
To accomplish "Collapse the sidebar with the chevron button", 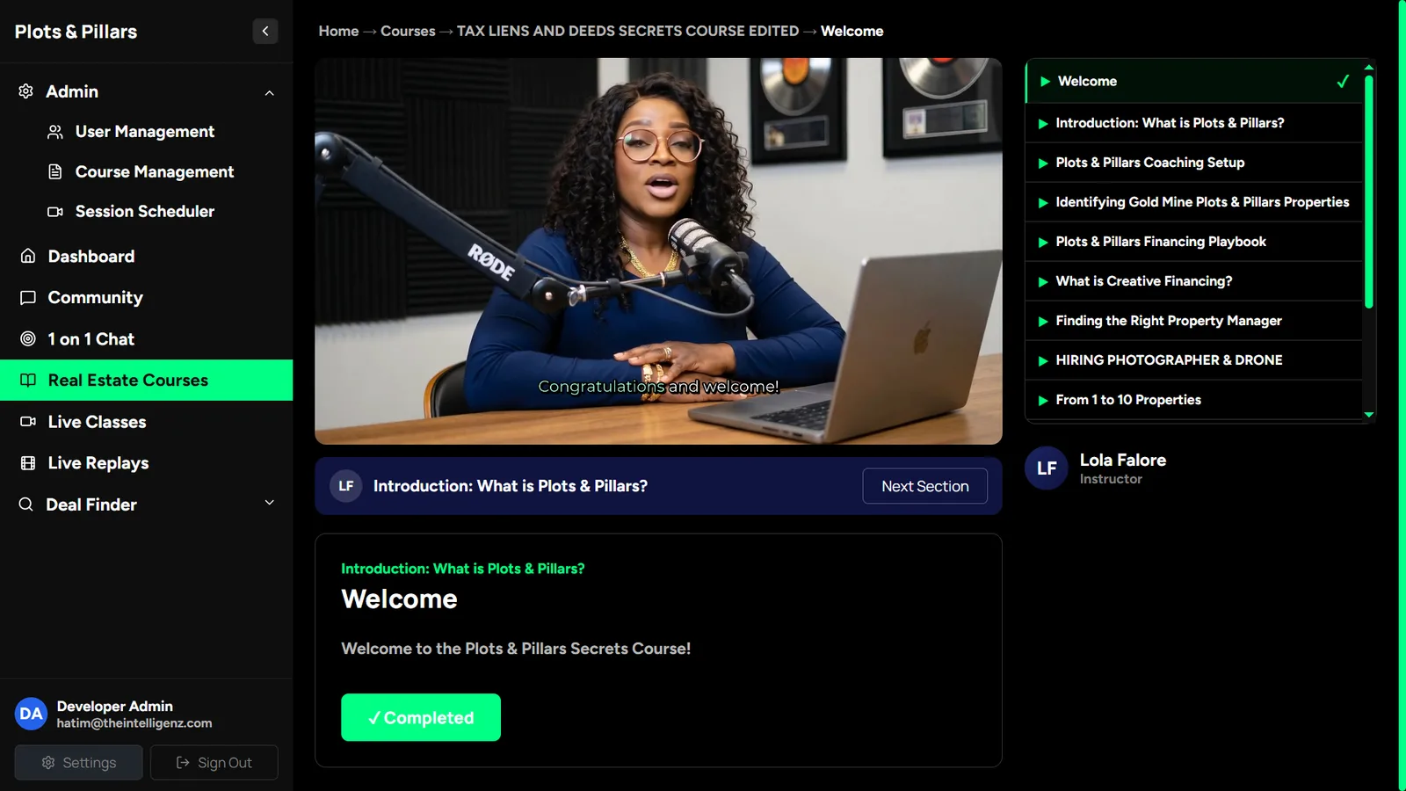I will click(x=265, y=32).
